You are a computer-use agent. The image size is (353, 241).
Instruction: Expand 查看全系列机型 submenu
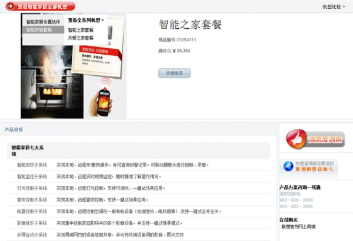point(85,21)
